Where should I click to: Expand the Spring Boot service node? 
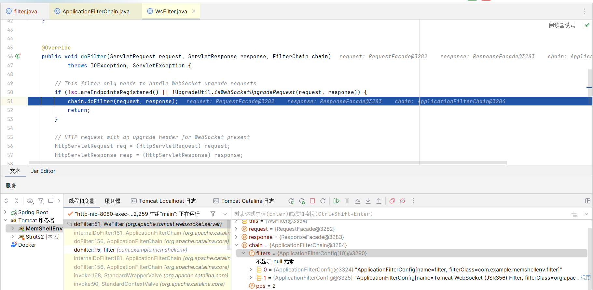6,212
